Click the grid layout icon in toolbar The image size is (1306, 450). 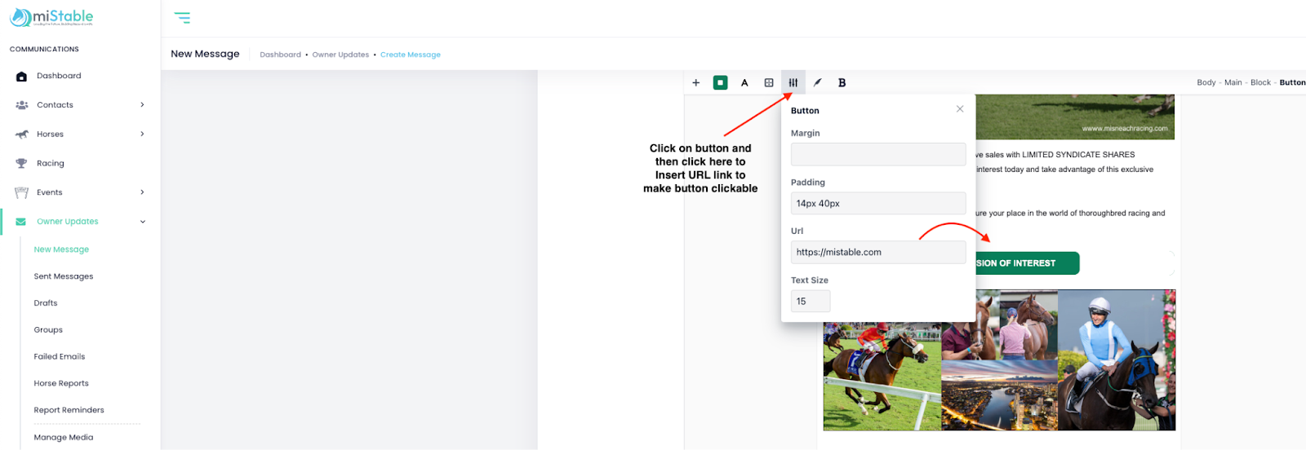(769, 82)
